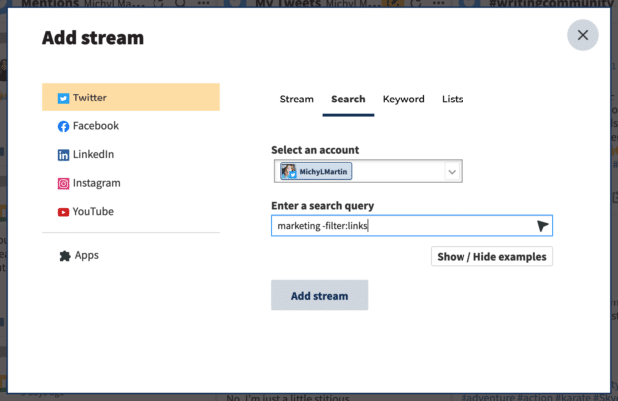Select the Twitter bird icon in sidebar
This screenshot has width=618, height=401.
63,98
